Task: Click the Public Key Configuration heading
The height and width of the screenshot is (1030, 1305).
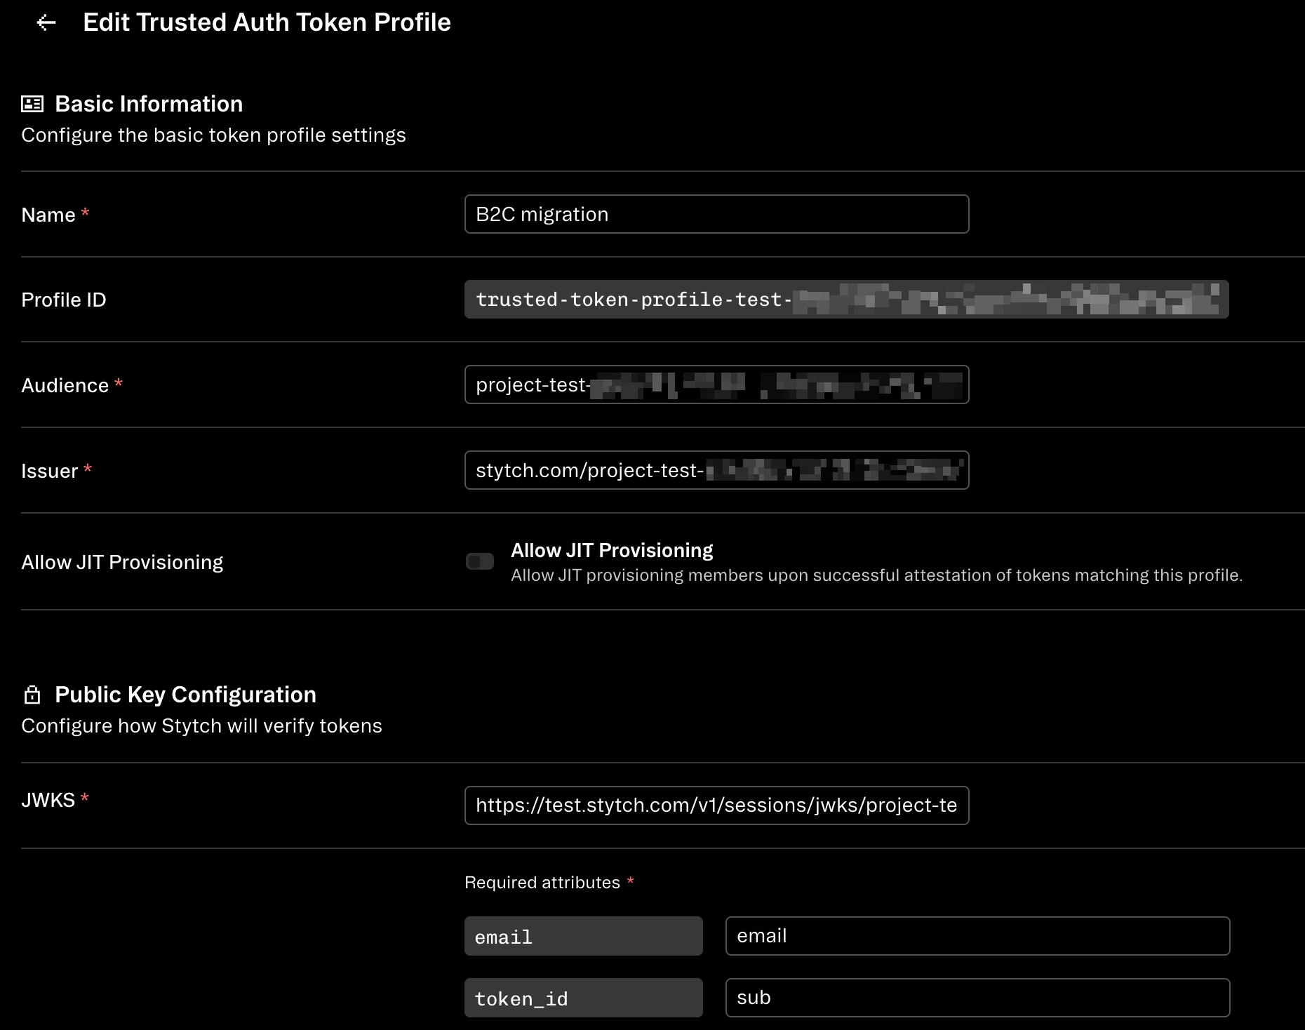Action: (185, 694)
